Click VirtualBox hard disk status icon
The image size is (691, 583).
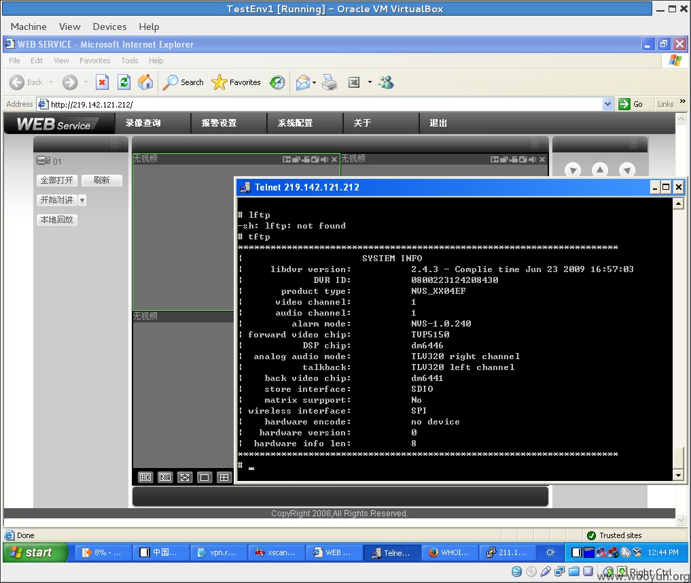516,571
